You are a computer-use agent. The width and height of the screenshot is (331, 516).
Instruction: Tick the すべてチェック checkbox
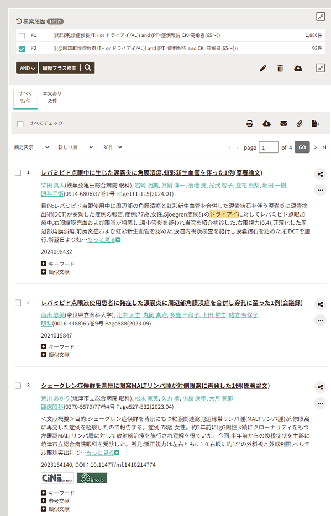click(20, 124)
